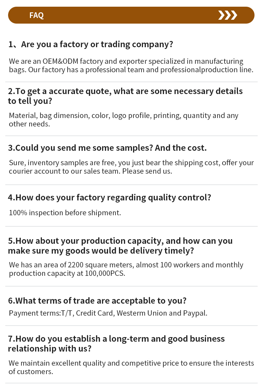This screenshot has width=264, height=391.
Task: Click the answer about excellent quality and price
Action: coord(131,367)
